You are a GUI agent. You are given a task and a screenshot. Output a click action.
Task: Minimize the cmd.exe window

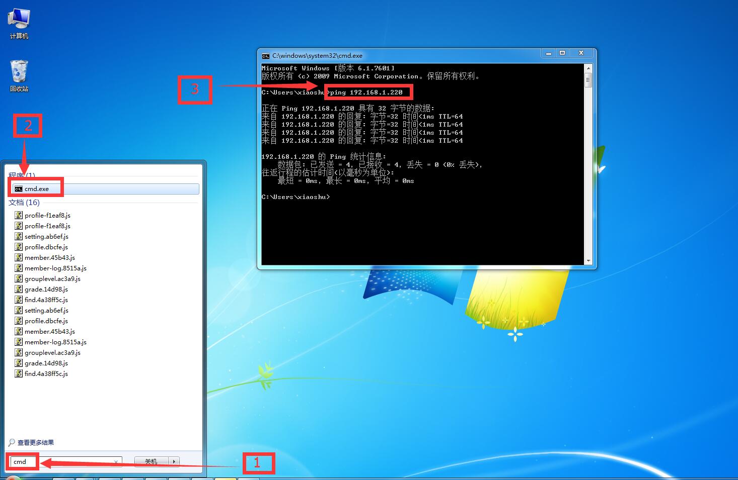[549, 53]
